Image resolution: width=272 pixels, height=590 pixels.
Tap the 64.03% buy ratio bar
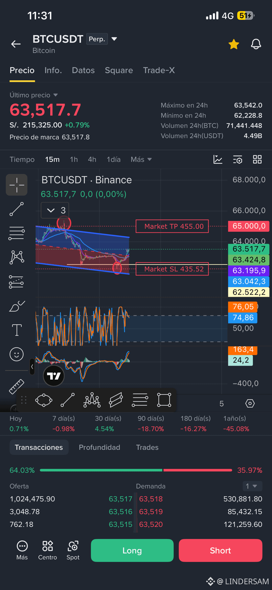[x=101, y=470]
